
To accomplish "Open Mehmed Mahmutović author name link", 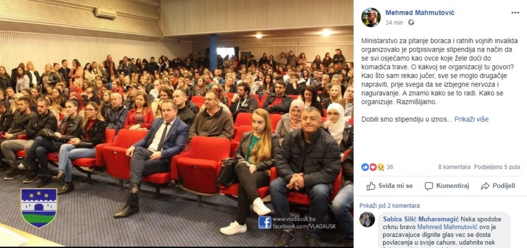I will pos(420,13).
